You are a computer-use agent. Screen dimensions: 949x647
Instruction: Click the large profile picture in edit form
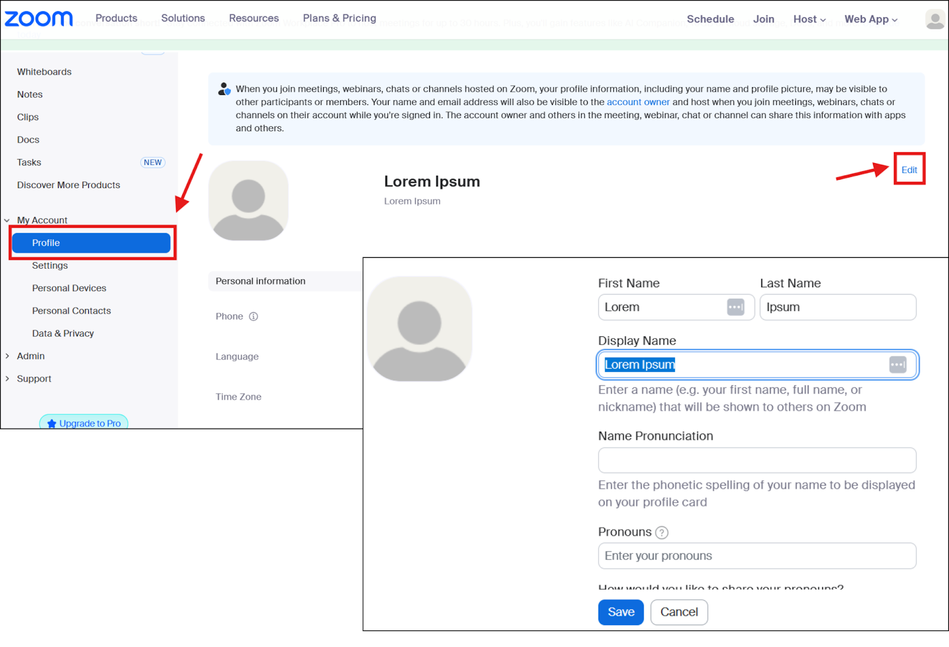pos(419,329)
